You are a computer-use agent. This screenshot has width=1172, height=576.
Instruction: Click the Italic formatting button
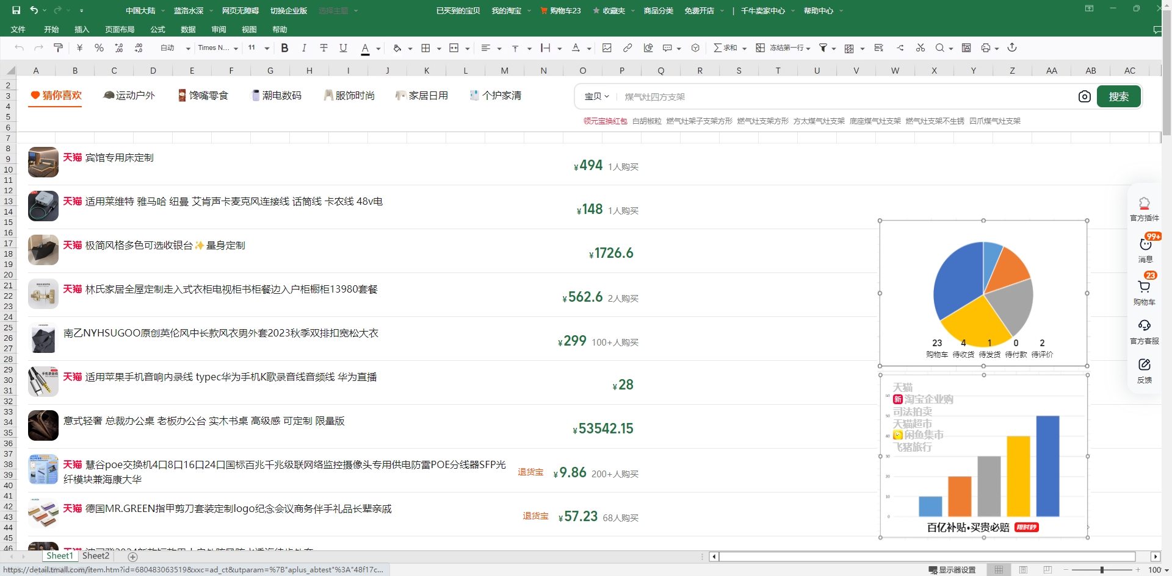304,48
